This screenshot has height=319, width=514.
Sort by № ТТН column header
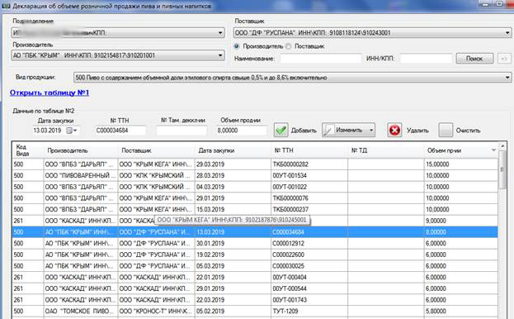[309, 150]
